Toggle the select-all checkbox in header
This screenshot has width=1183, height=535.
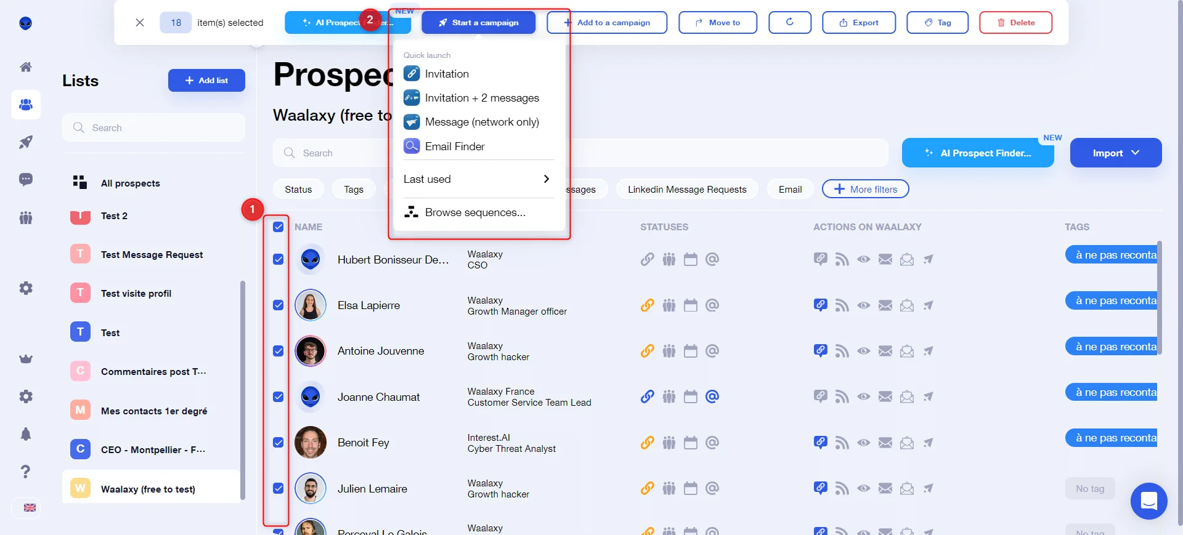tap(278, 227)
